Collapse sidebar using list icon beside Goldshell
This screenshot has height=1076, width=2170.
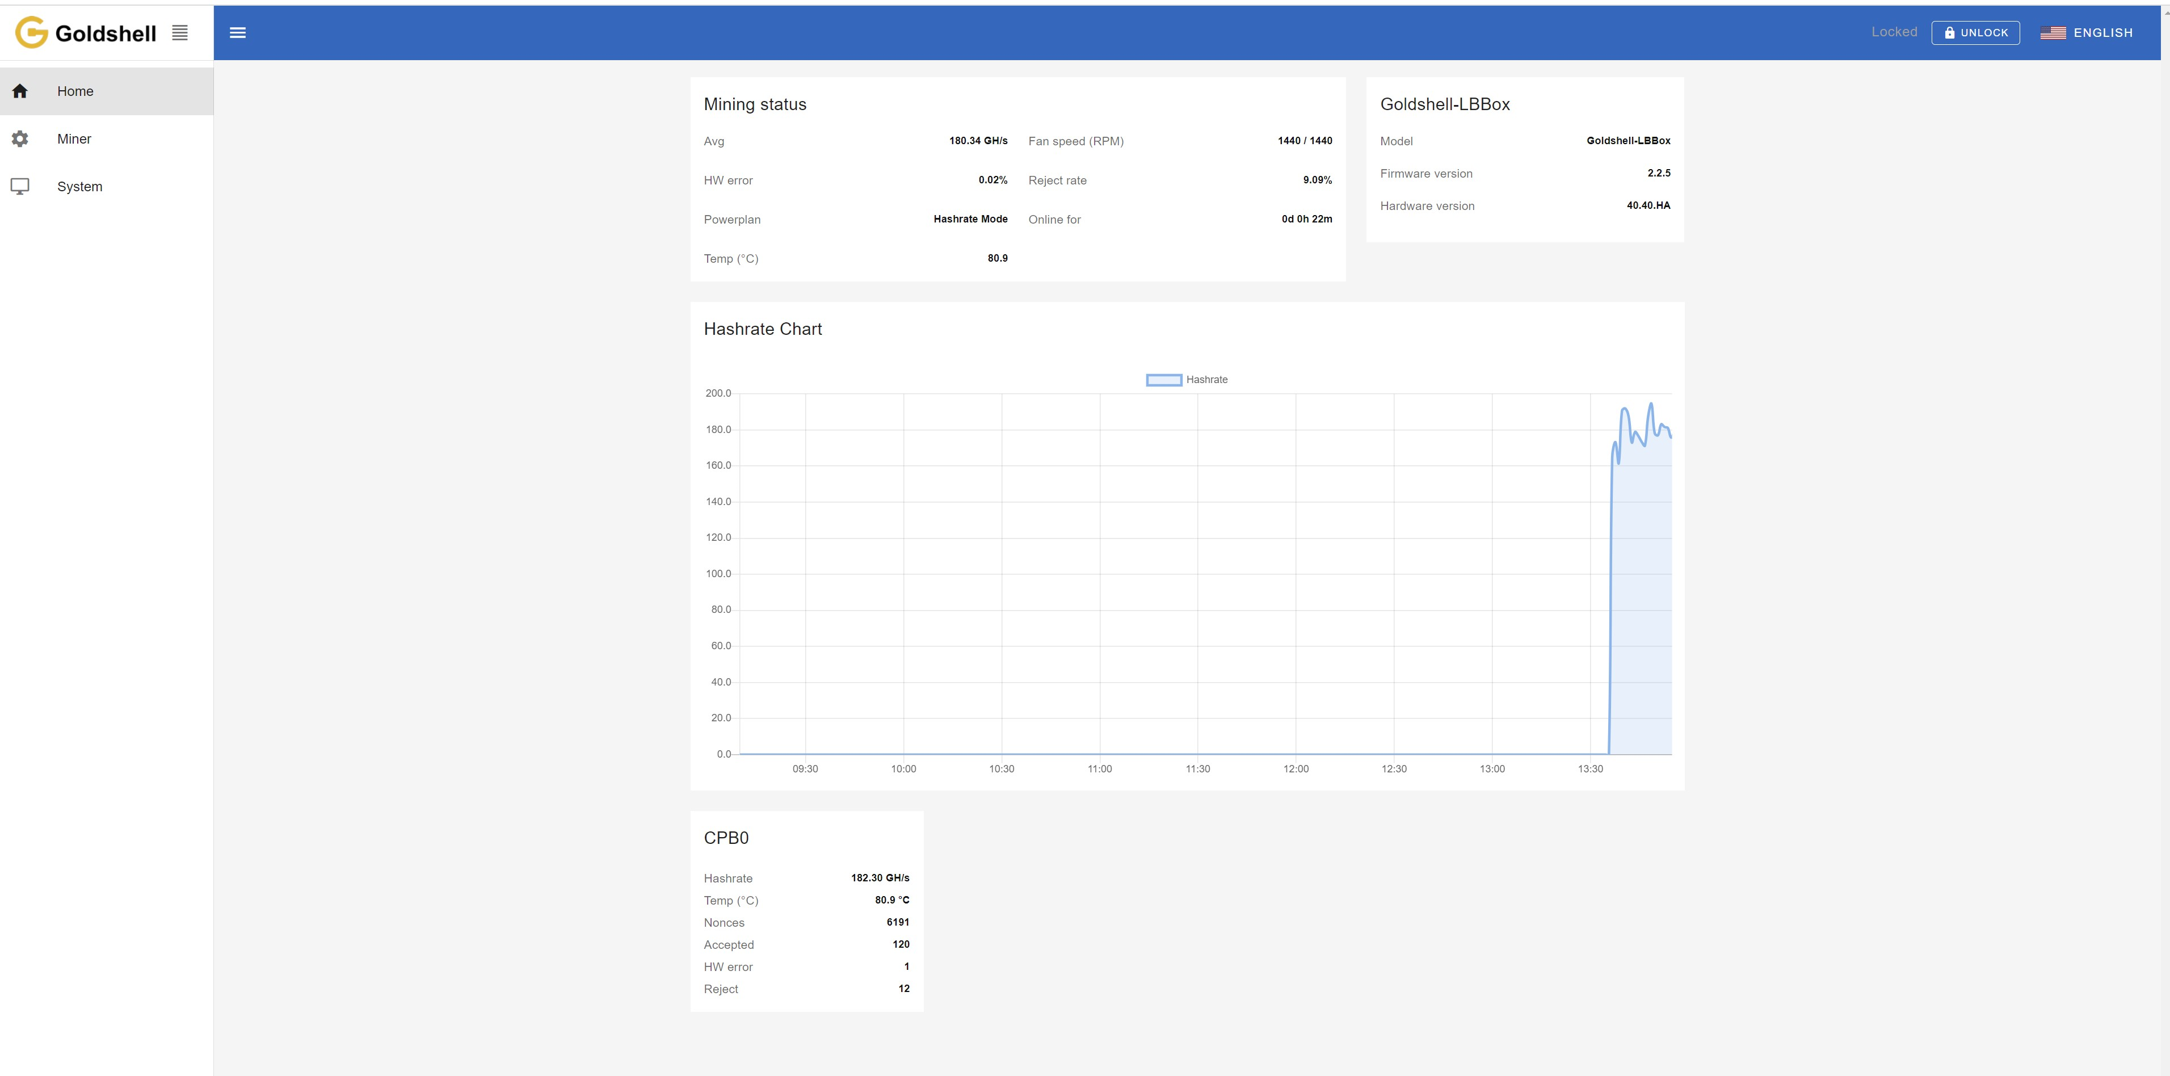click(179, 33)
